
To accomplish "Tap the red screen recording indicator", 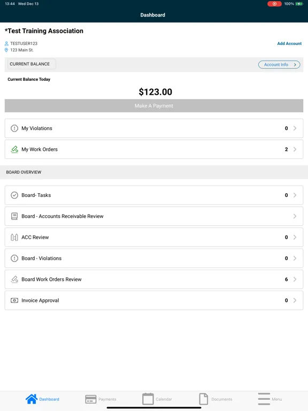I will (x=274, y=4).
